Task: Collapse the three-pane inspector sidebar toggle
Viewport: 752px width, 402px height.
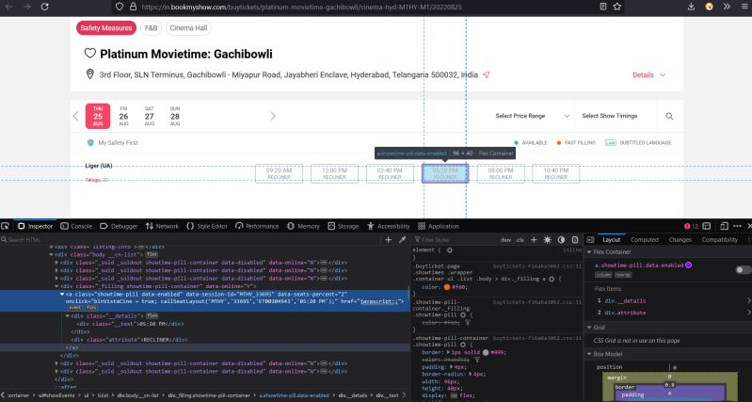Action: tap(591, 240)
